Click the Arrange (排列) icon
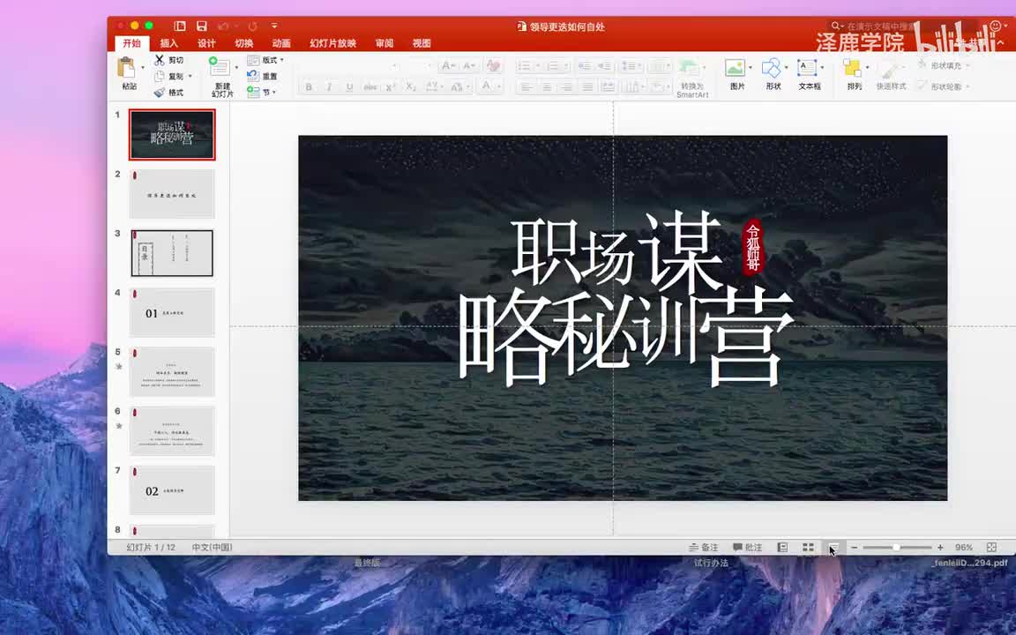The image size is (1016, 635). (x=852, y=67)
